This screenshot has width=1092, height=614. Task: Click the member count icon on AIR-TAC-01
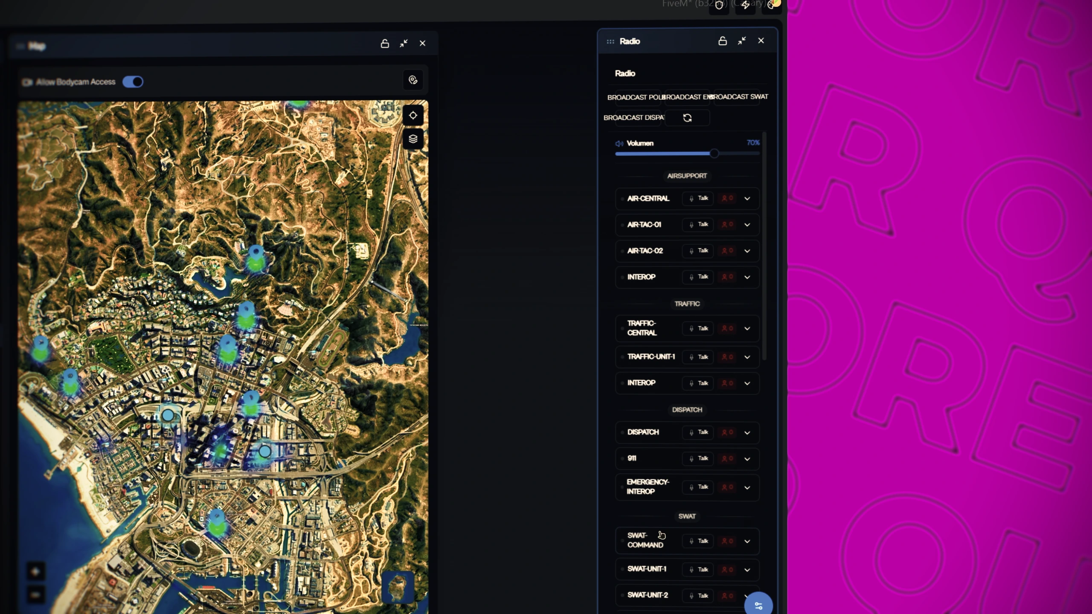pos(727,225)
